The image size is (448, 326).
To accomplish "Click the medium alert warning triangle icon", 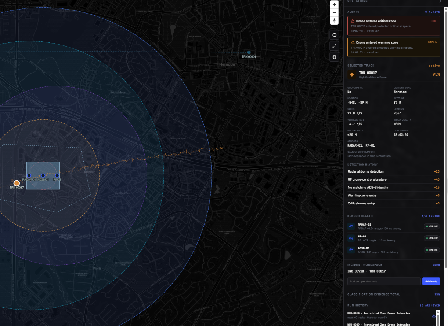I will [x=353, y=42].
